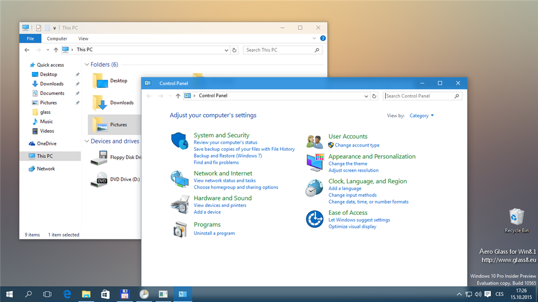Open Ease of Access icon
Screen dimensions: 538x302
tap(314, 219)
